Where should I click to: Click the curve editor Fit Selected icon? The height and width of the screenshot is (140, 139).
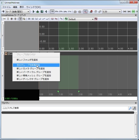(15, 19)
